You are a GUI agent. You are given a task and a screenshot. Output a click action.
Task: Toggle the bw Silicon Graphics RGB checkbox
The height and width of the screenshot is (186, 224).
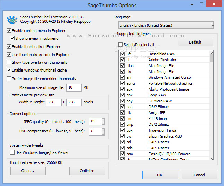(122, 136)
